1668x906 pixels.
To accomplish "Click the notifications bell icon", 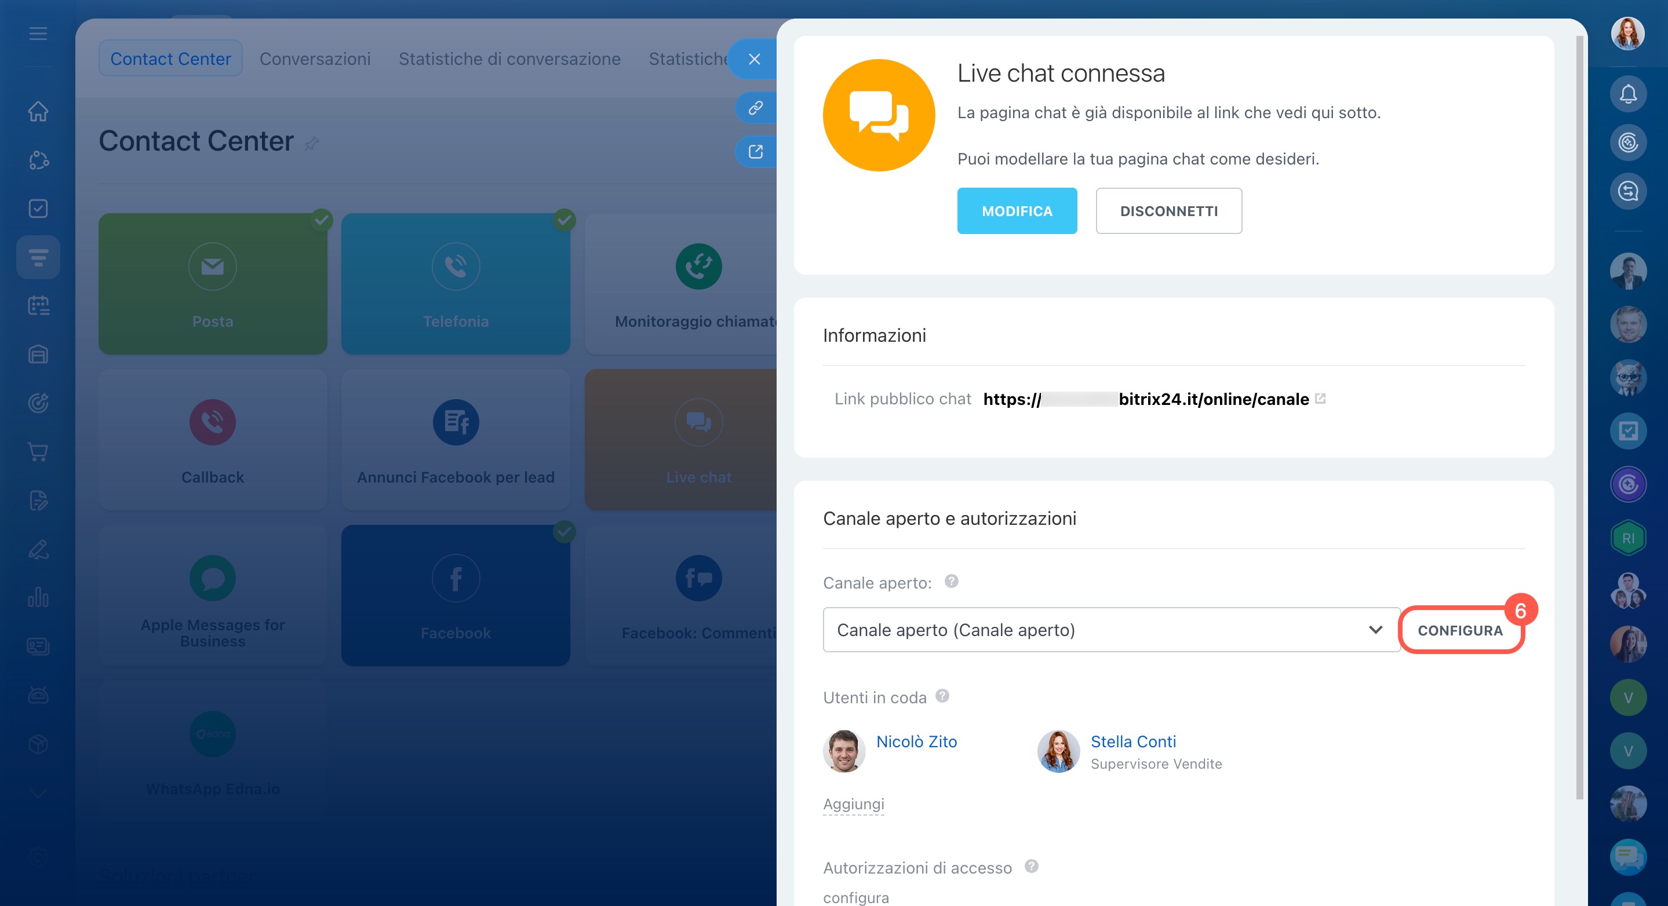I will (1627, 94).
